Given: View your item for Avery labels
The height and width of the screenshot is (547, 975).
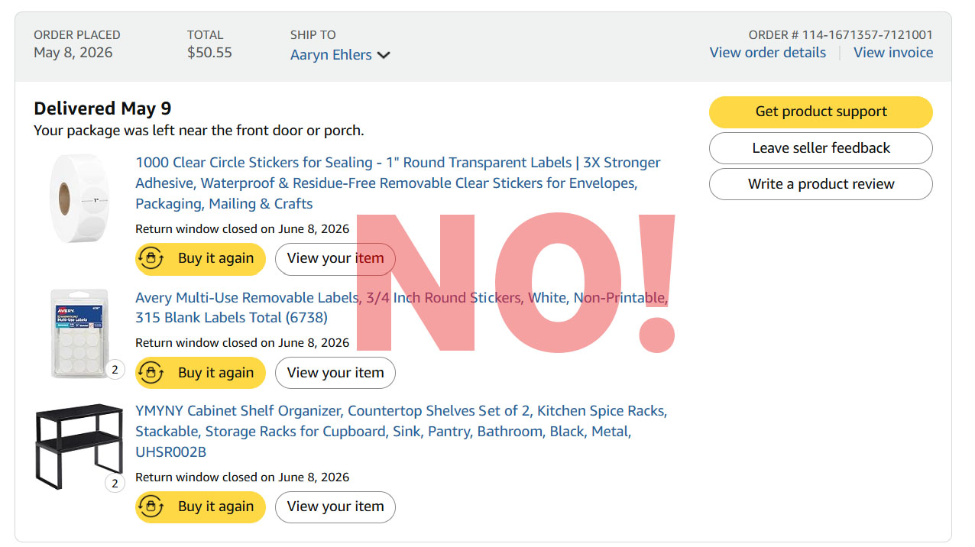Looking at the screenshot, I should 335,373.
